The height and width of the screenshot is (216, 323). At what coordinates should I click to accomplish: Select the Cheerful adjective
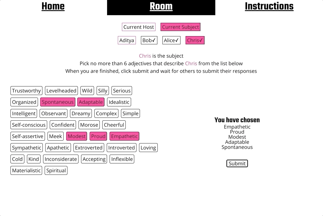click(114, 125)
